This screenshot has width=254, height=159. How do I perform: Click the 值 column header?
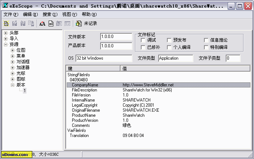185,68
